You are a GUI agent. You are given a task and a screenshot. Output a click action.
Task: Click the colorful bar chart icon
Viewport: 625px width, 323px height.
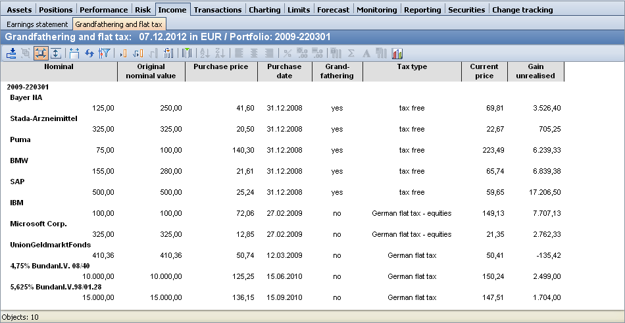(397, 53)
